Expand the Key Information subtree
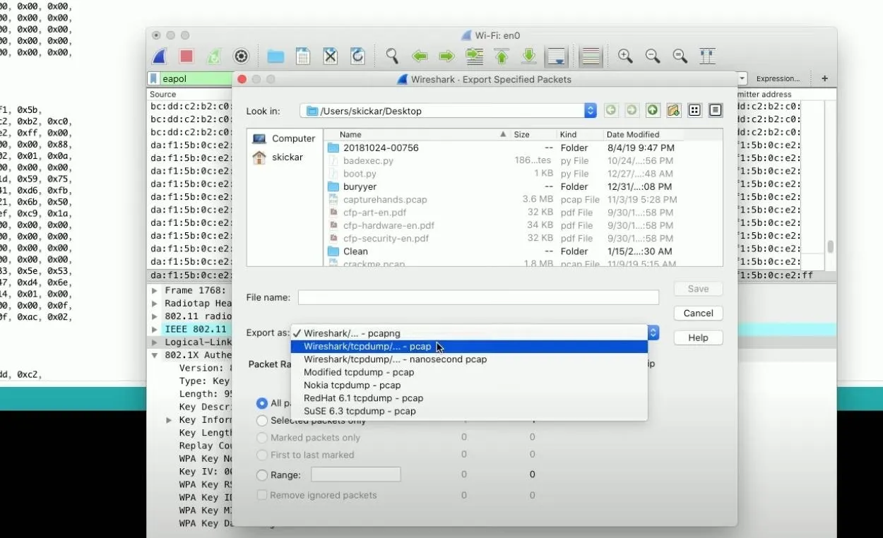Viewport: 883px width, 538px height. click(169, 420)
